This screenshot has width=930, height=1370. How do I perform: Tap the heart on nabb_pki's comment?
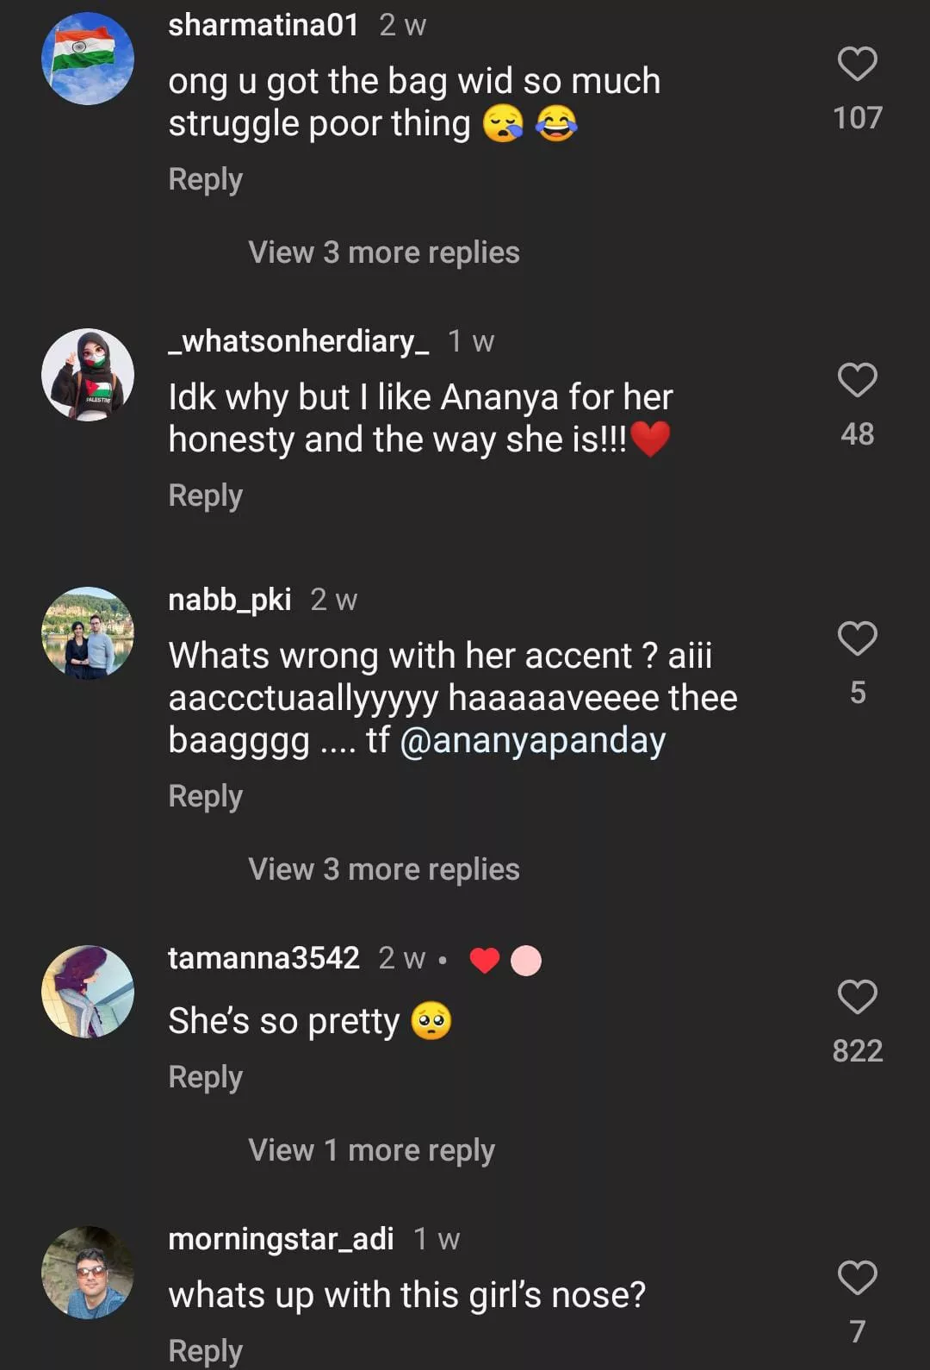[857, 639]
